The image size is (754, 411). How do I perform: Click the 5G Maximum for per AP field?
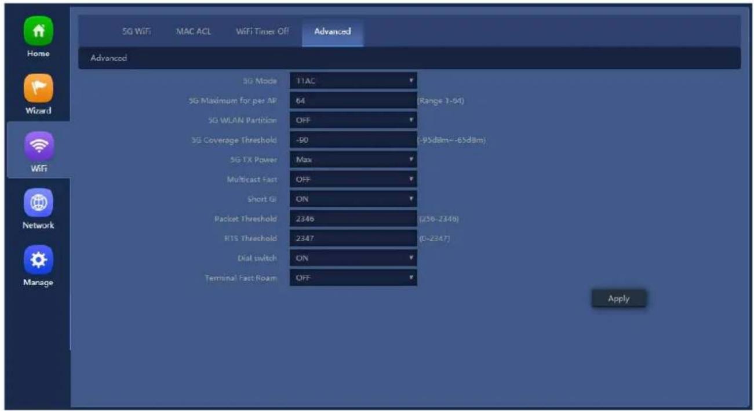coord(353,101)
